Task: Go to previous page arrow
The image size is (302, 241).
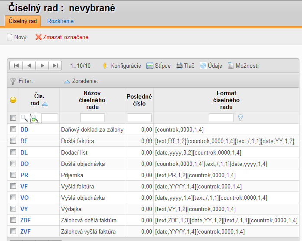Action: [x=29, y=66]
